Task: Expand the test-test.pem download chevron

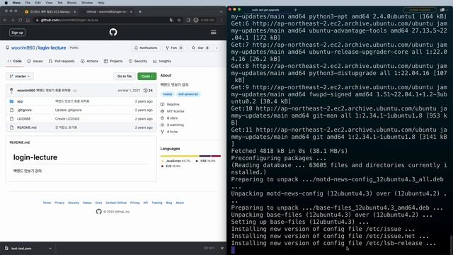Action: tap(50, 249)
